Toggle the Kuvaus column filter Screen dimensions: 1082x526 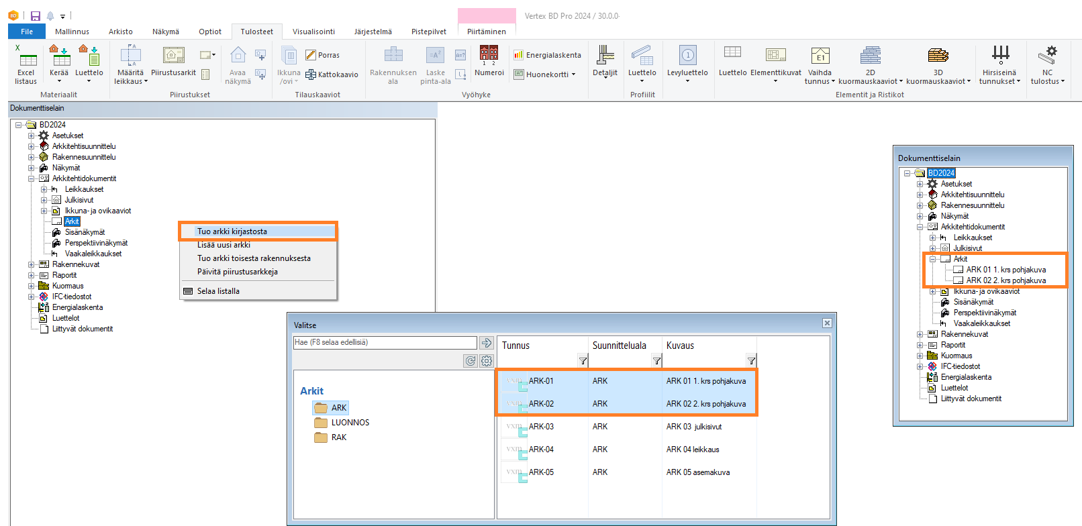[x=751, y=361]
